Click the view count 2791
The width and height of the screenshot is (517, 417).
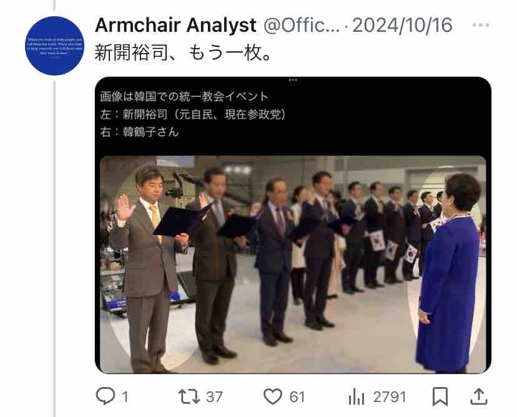(x=390, y=397)
